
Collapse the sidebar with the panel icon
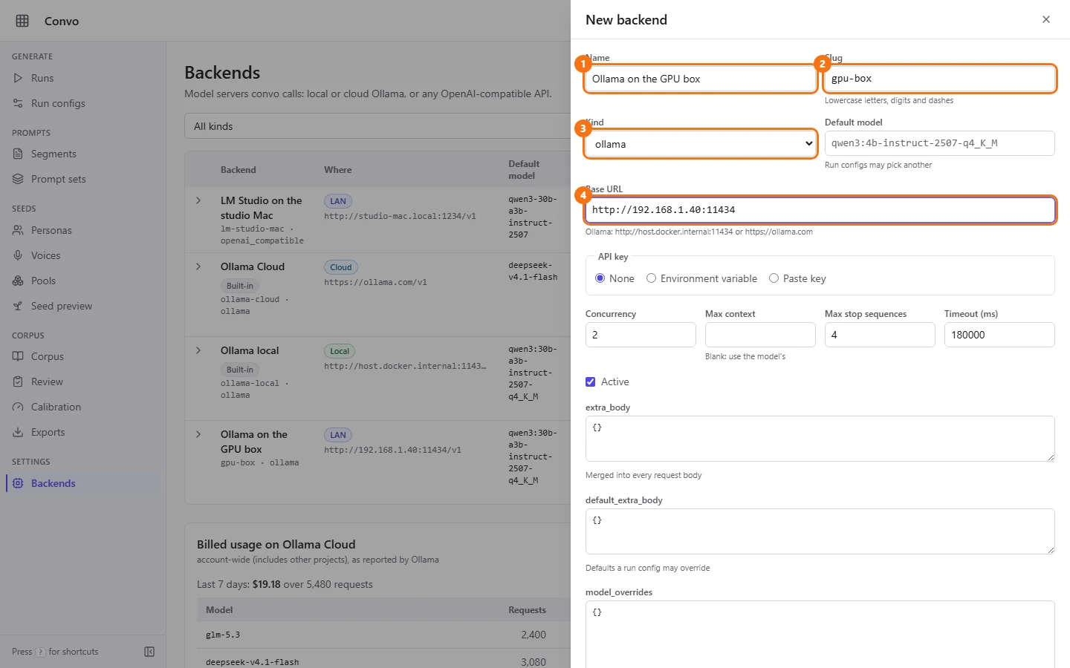pos(149,652)
